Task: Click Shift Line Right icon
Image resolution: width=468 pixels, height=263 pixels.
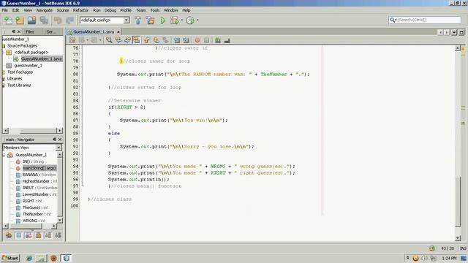Action: pyautogui.click(x=186, y=40)
